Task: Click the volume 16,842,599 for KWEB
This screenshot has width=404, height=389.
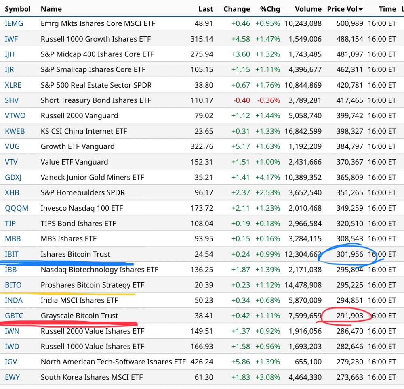Action: click(303, 131)
